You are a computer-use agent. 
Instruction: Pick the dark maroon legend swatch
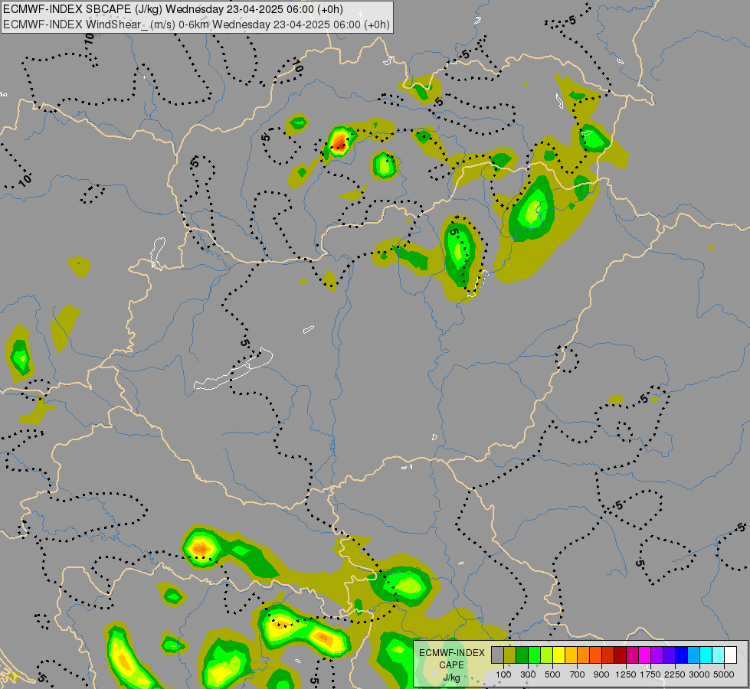[x=621, y=655]
